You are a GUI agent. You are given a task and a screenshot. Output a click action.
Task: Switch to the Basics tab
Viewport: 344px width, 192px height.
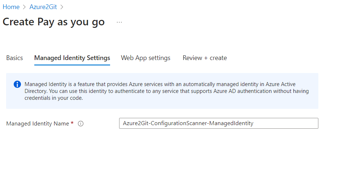tap(14, 58)
